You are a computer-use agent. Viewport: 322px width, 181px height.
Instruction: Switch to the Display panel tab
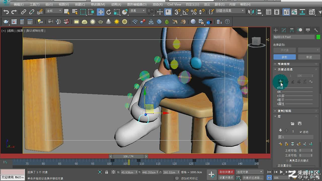click(x=308, y=30)
